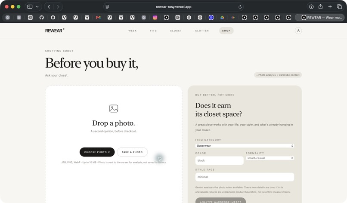Screen dimensions: 347x203
Task: Open the Vercel tab right after Instagram tab
Action: 166,18
